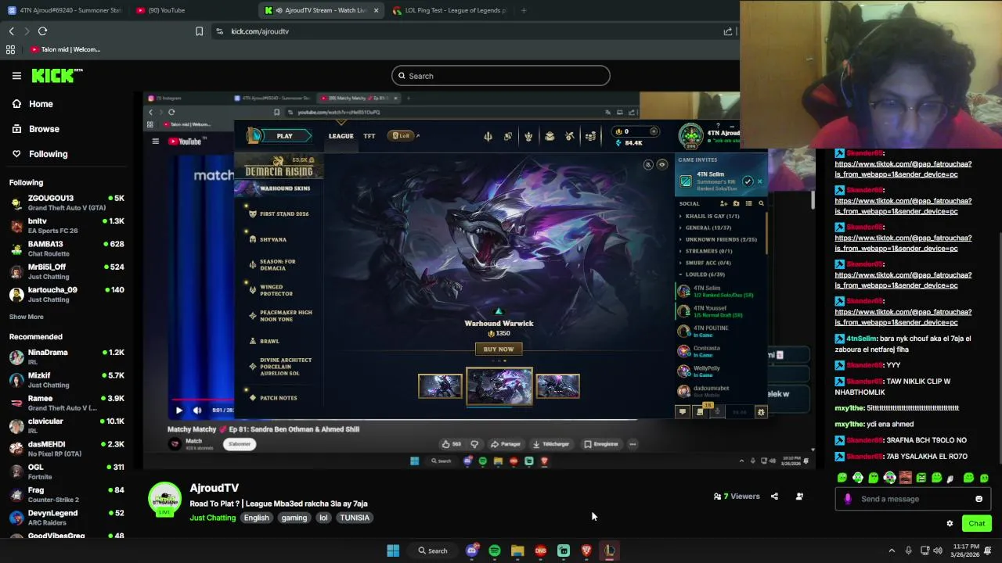The height and width of the screenshot is (563, 1002).
Task: Reload the Kick page
Action: click(43, 31)
